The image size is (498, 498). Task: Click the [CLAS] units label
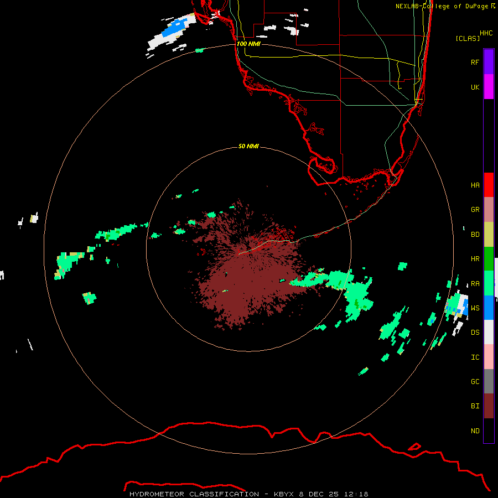coord(468,38)
